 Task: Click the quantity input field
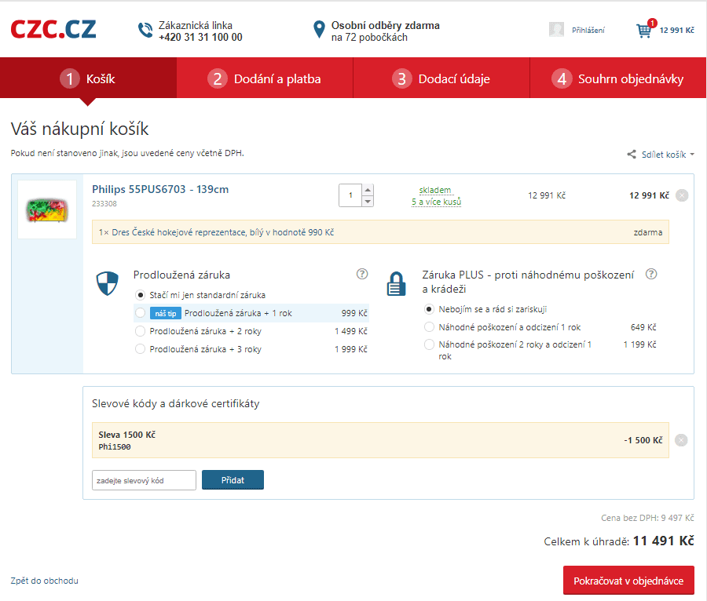click(x=350, y=195)
